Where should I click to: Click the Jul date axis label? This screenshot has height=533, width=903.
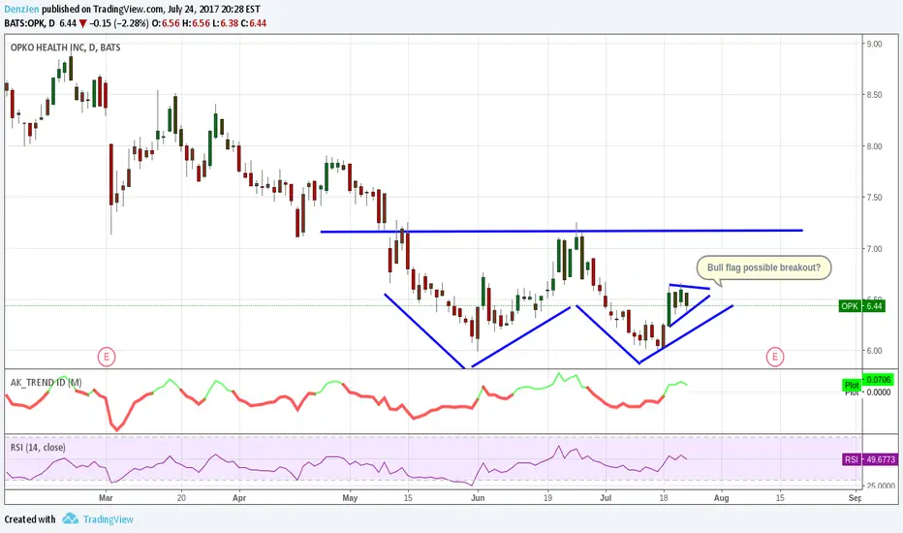(606, 497)
